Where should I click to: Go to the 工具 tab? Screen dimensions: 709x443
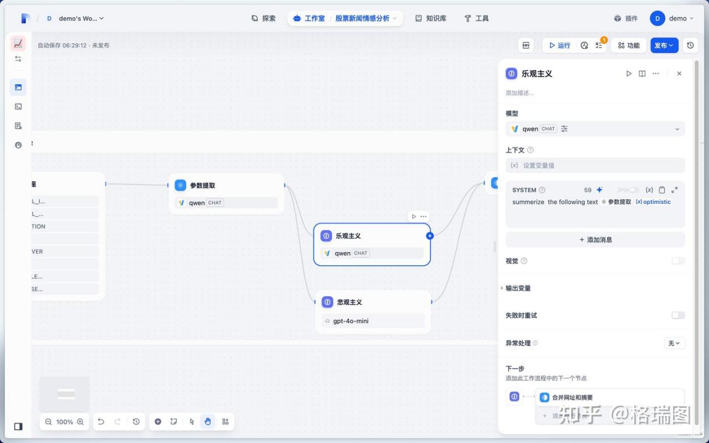(x=476, y=18)
